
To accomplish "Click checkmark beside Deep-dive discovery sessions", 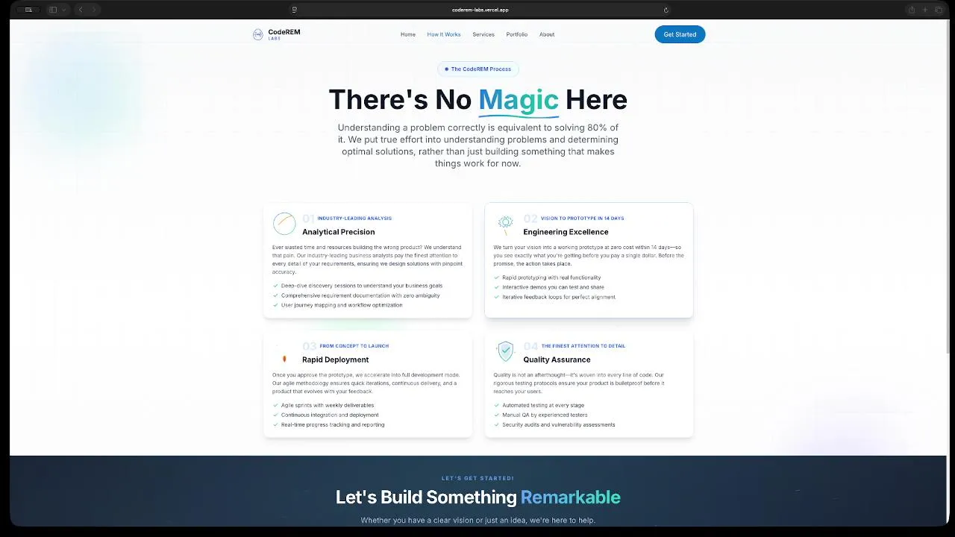I will pos(275,286).
